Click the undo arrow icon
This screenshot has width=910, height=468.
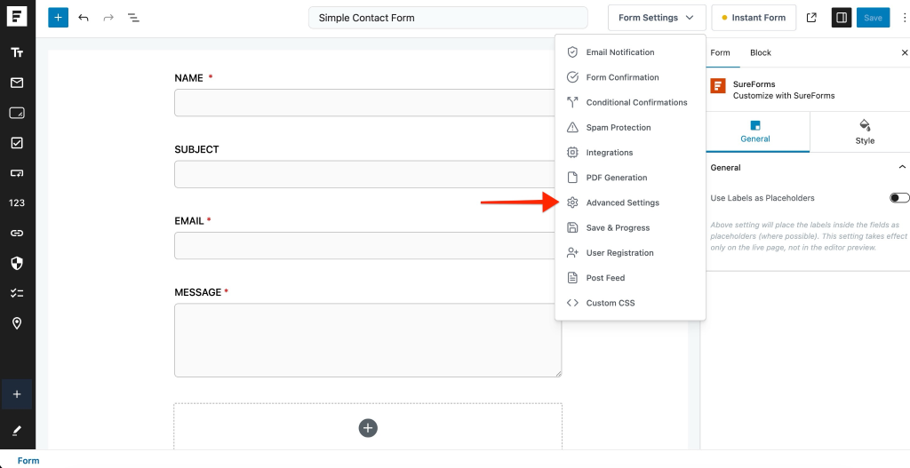(x=84, y=18)
